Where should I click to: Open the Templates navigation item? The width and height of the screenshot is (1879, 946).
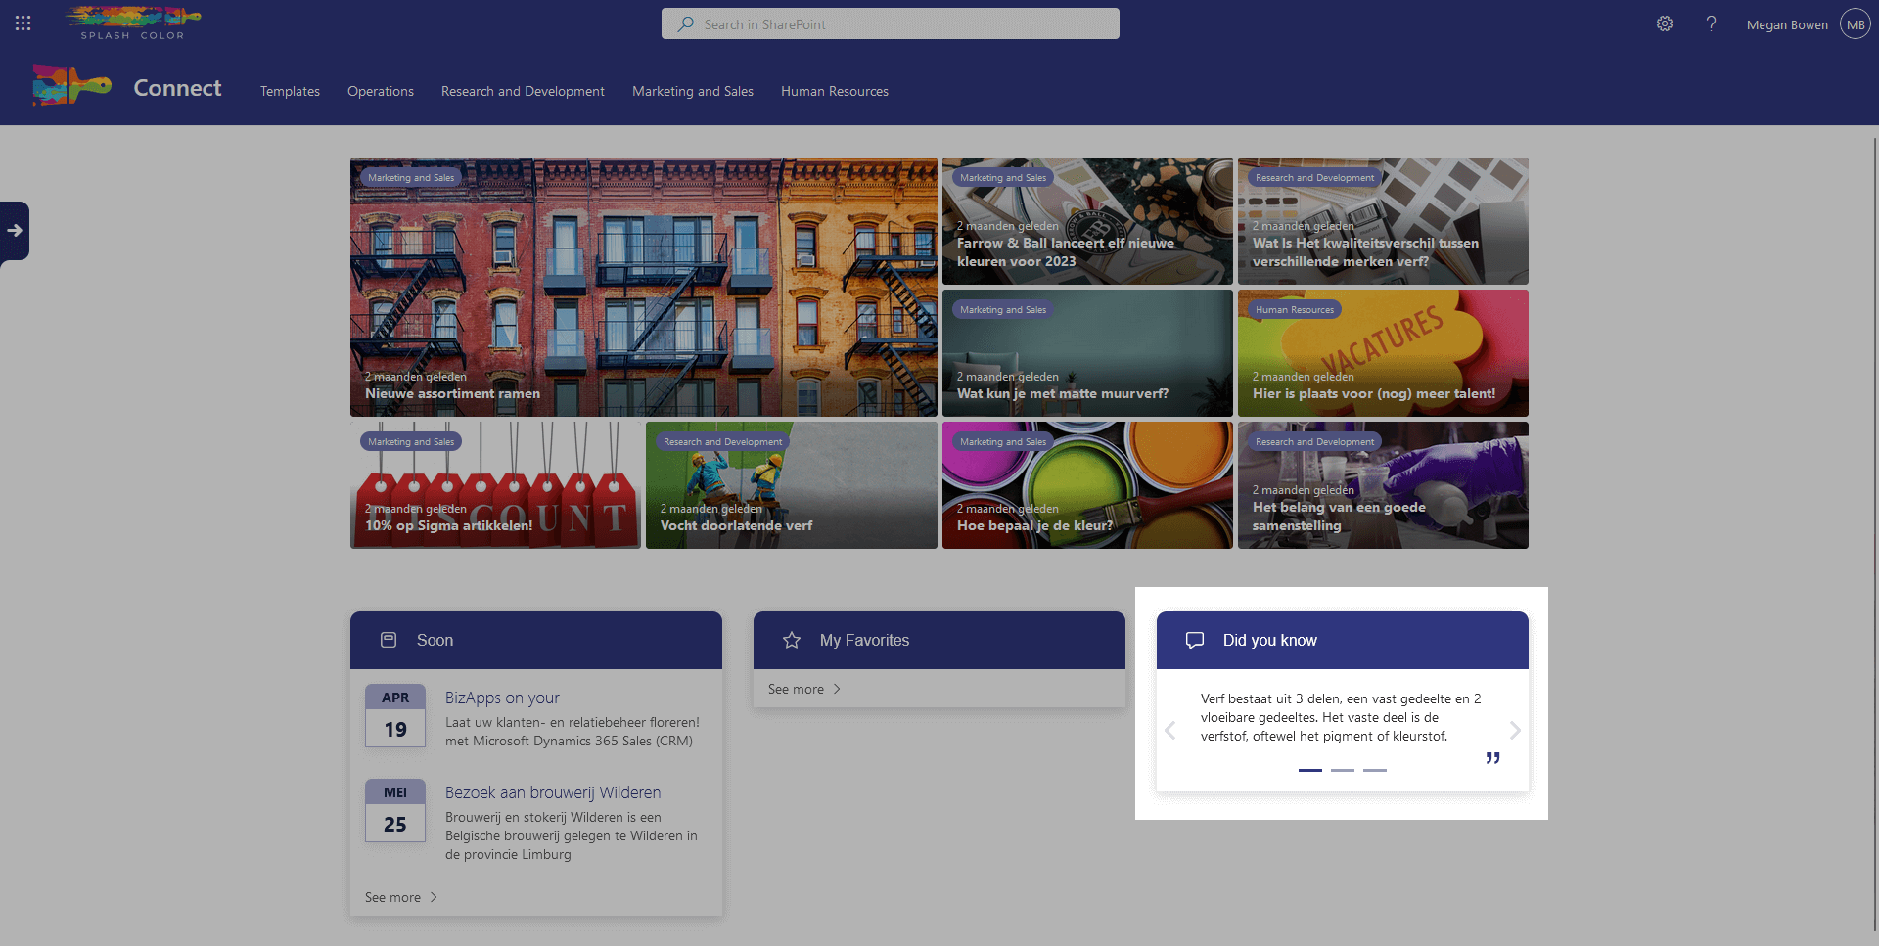coord(290,91)
